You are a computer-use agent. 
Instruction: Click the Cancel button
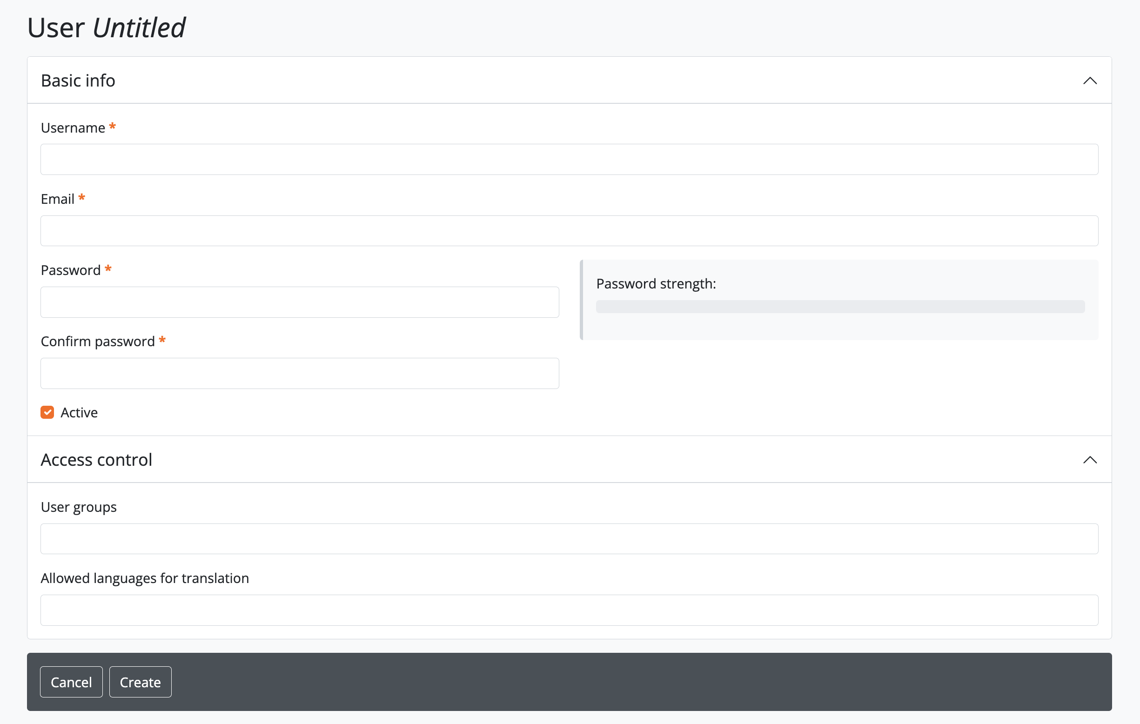[x=71, y=682]
